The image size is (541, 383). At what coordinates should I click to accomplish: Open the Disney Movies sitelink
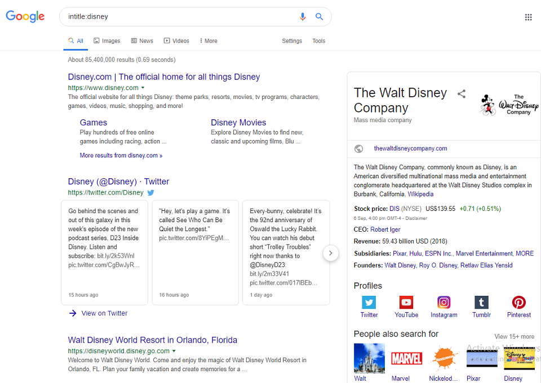point(238,122)
